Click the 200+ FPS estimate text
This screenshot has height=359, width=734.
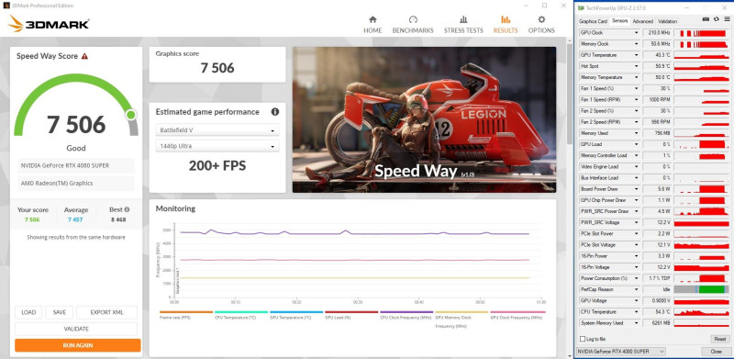[x=217, y=166]
